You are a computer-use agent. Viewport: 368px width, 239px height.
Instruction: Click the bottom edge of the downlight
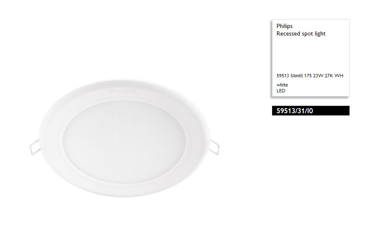tap(124, 196)
